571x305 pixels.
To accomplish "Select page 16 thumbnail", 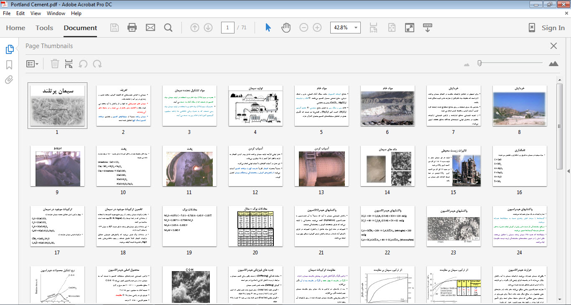I will tap(520, 166).
